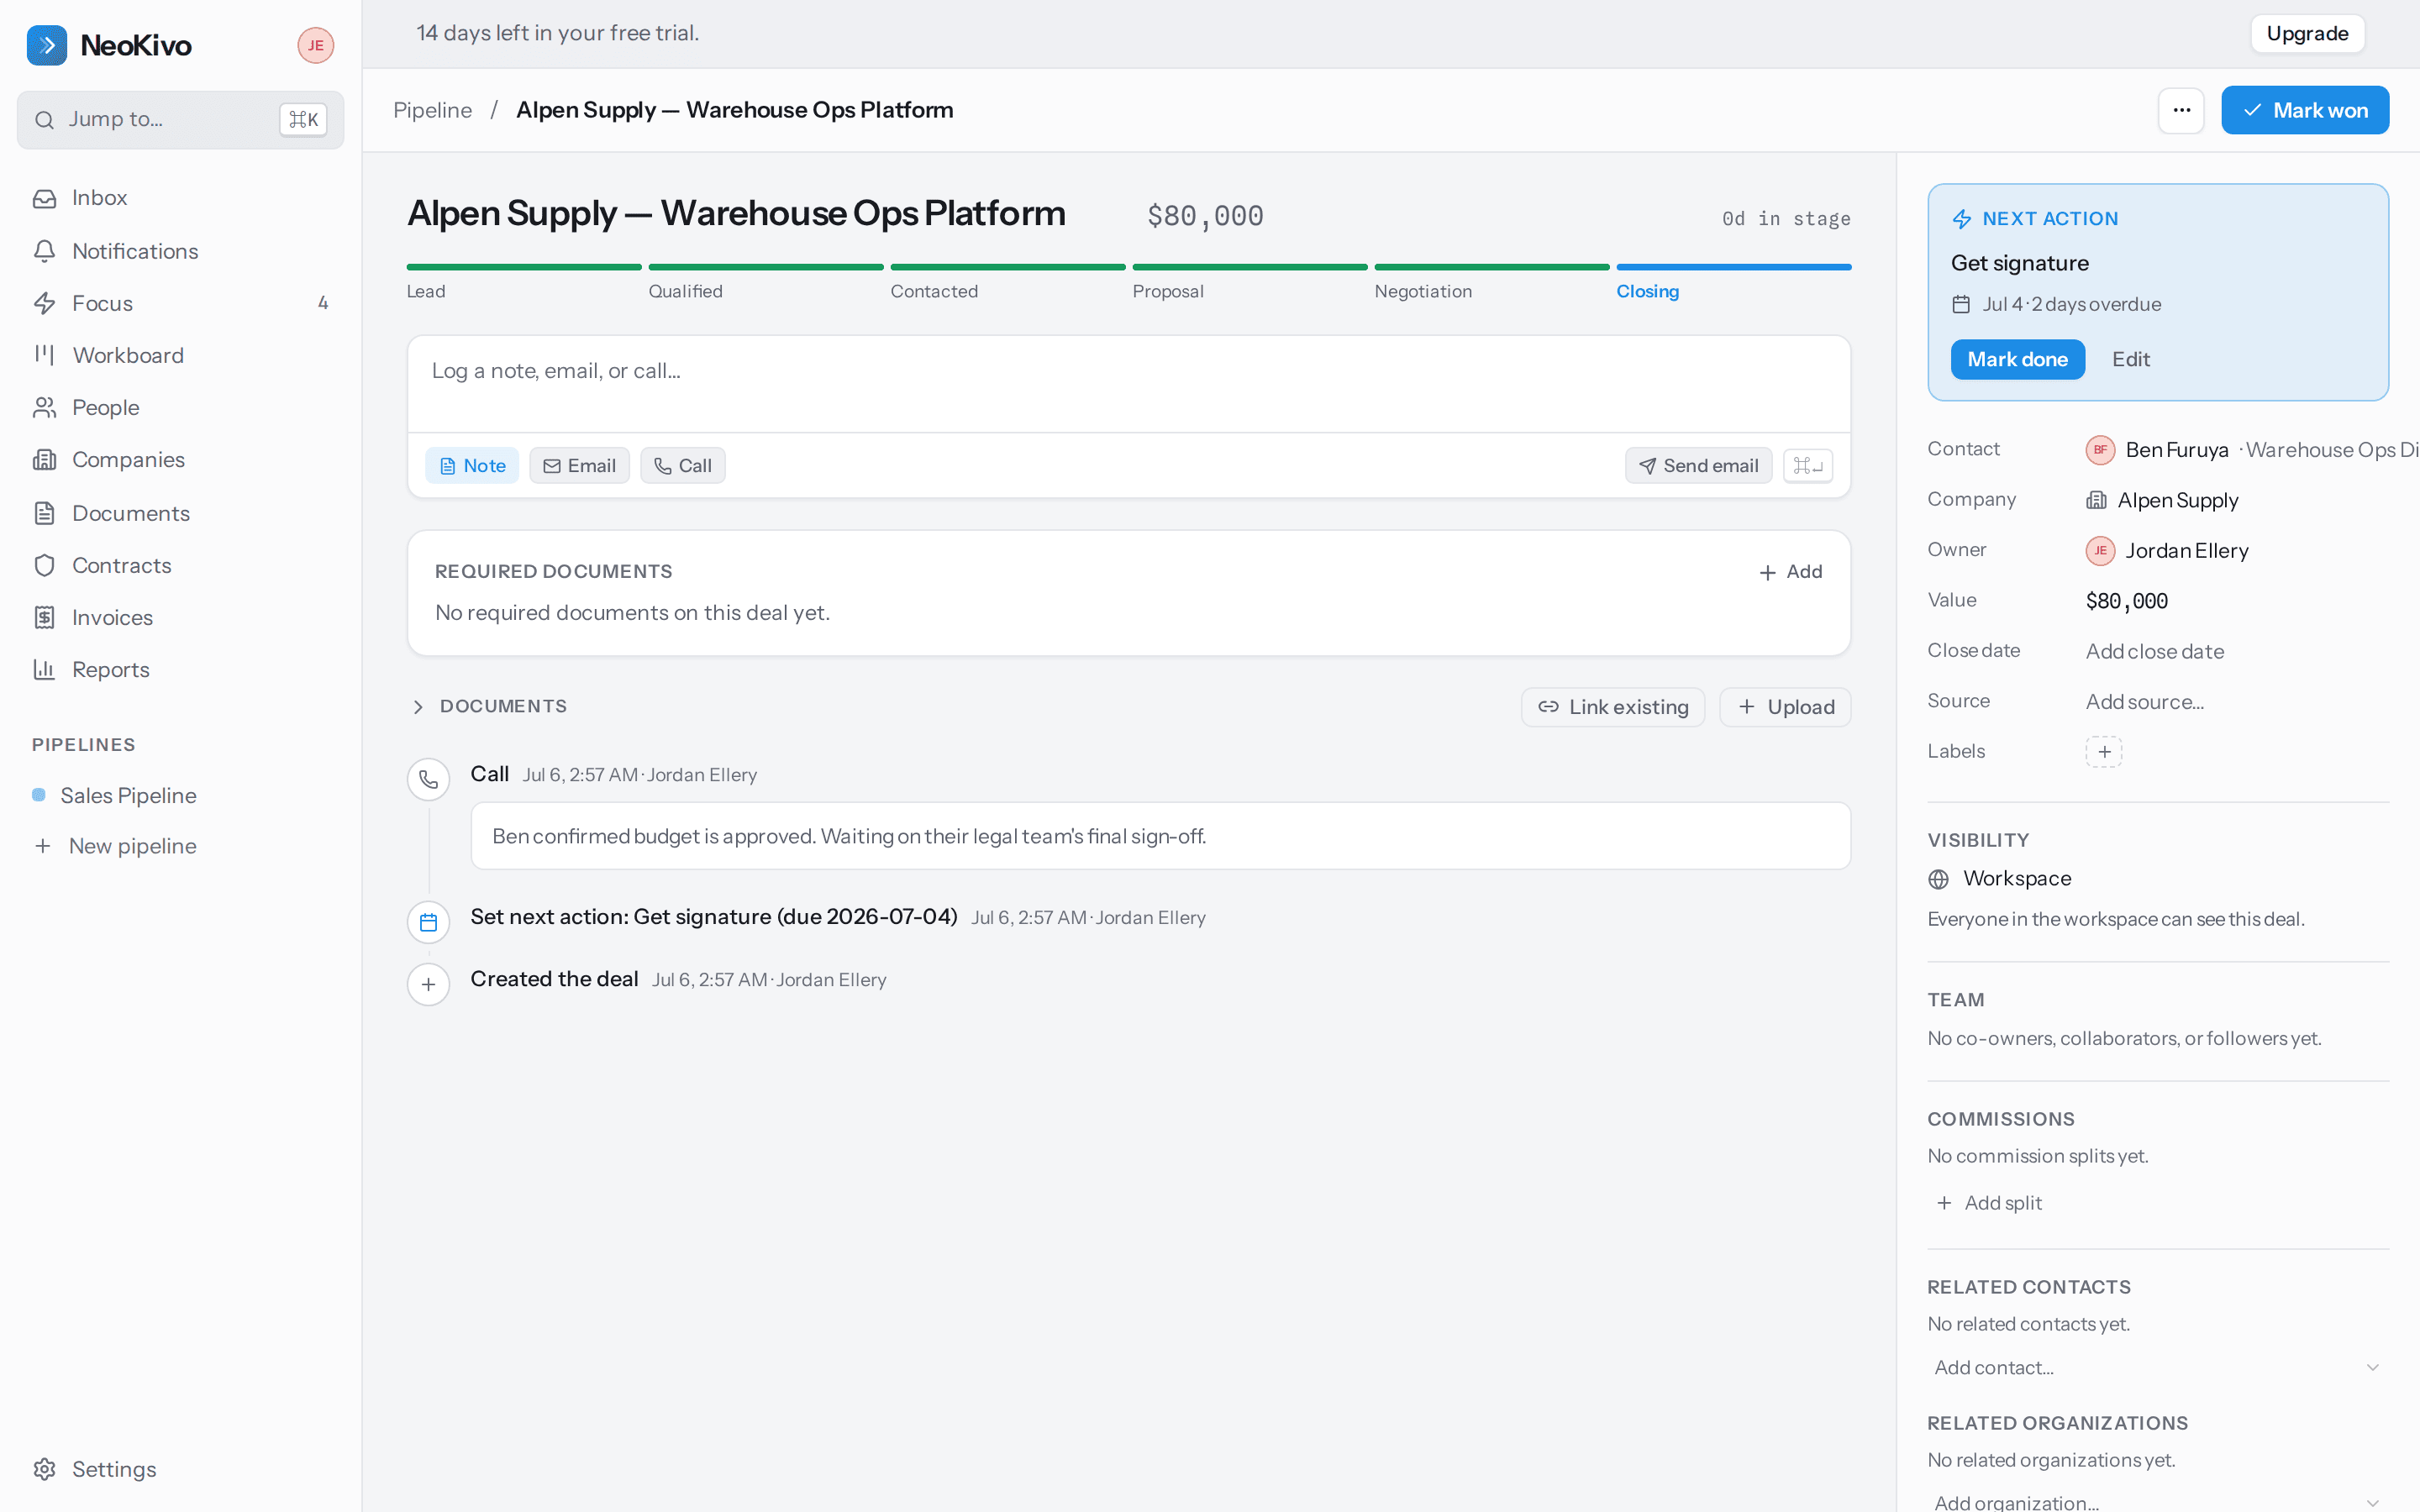Click the Reports chart icon
The image size is (2420, 1512).
coord(44,670)
